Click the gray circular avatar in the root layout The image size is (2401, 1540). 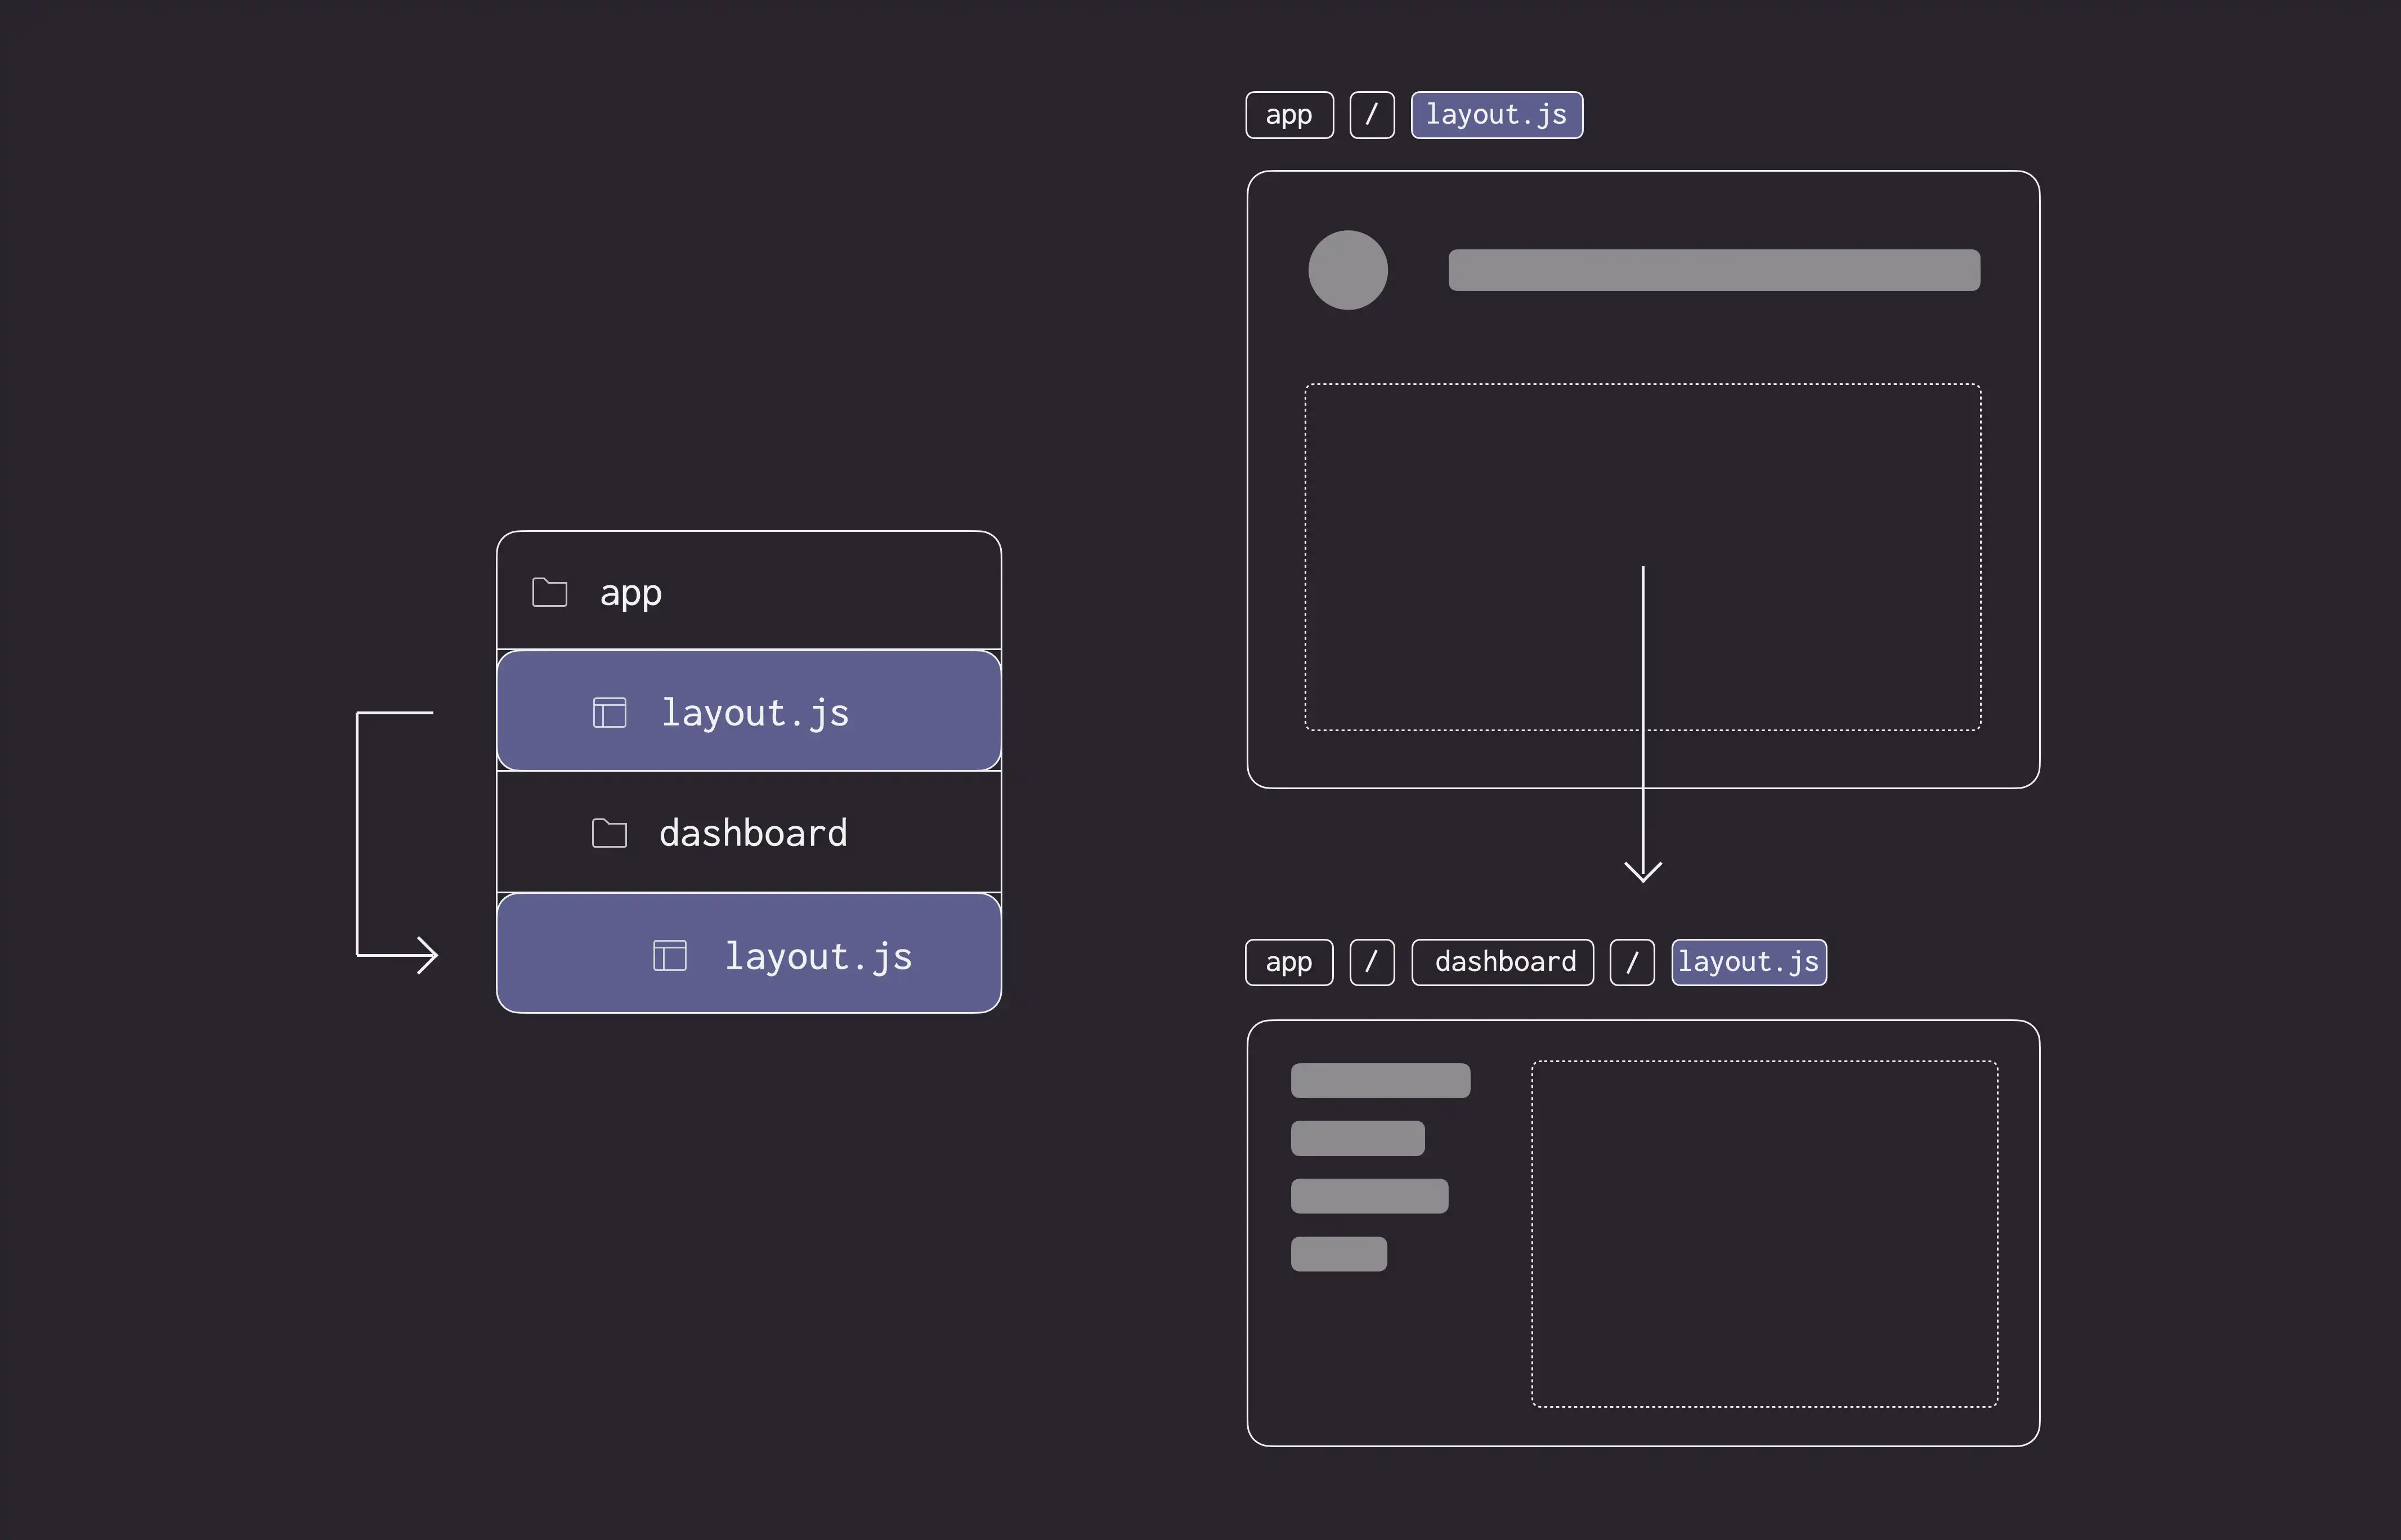[1348, 270]
